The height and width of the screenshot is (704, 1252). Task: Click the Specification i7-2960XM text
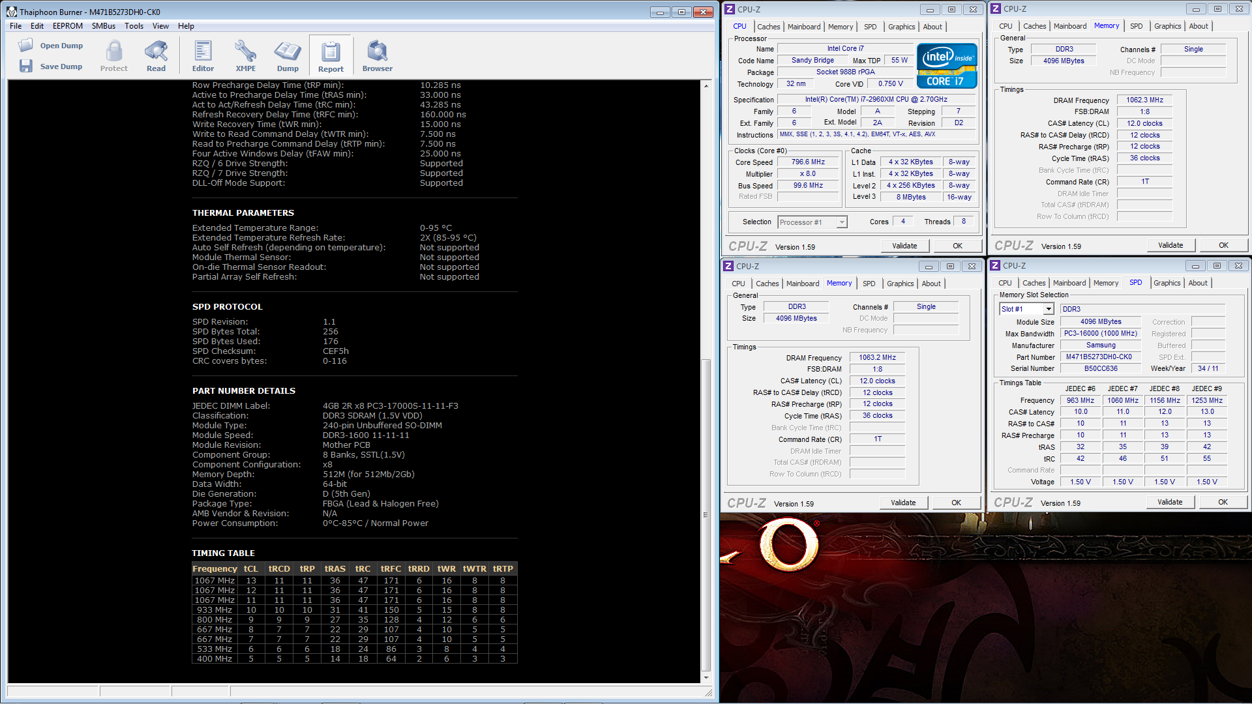(x=876, y=100)
